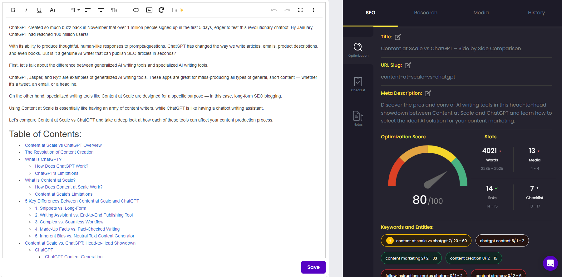Click the insert image icon

point(149,10)
